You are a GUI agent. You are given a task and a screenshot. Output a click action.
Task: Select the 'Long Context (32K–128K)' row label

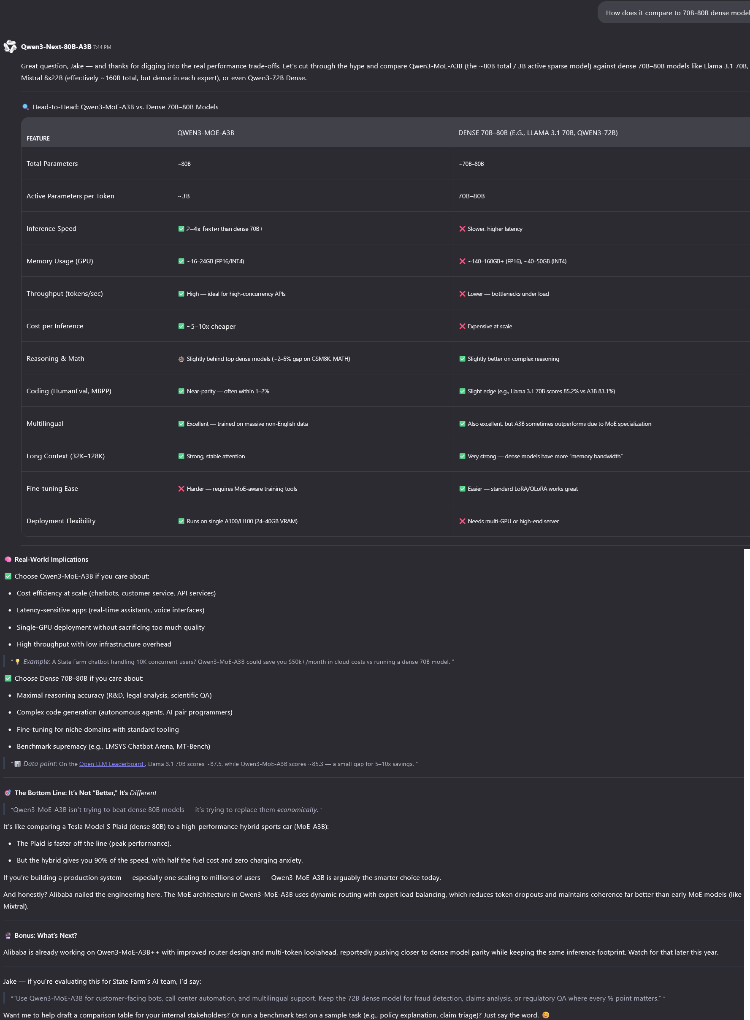click(65, 456)
